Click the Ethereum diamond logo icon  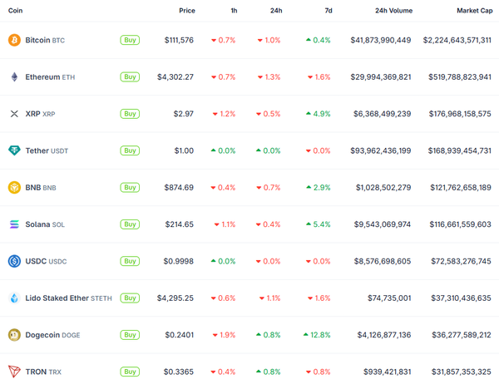coord(14,77)
